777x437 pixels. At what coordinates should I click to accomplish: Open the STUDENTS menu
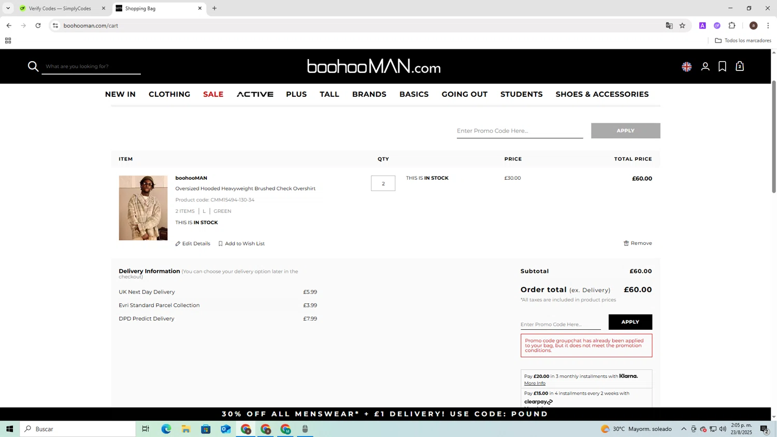(522, 94)
